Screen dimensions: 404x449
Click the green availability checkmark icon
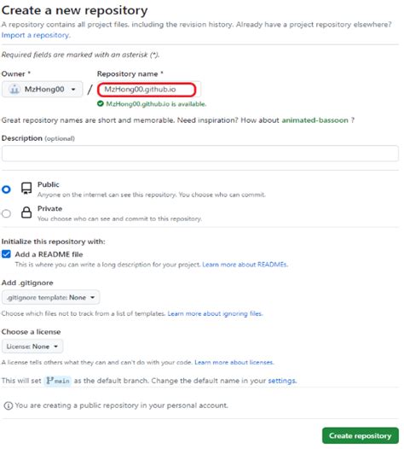click(101, 103)
